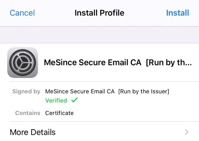The height and width of the screenshot is (141, 199).
Task: Select the signer name MeSince Secure Email CA
Action: pyautogui.click(x=80, y=91)
